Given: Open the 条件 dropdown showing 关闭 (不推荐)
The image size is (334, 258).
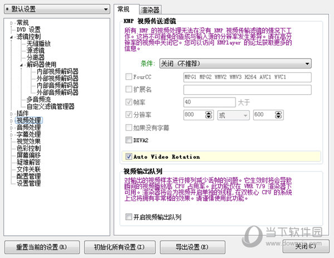Looking at the screenshot, I should (235, 64).
